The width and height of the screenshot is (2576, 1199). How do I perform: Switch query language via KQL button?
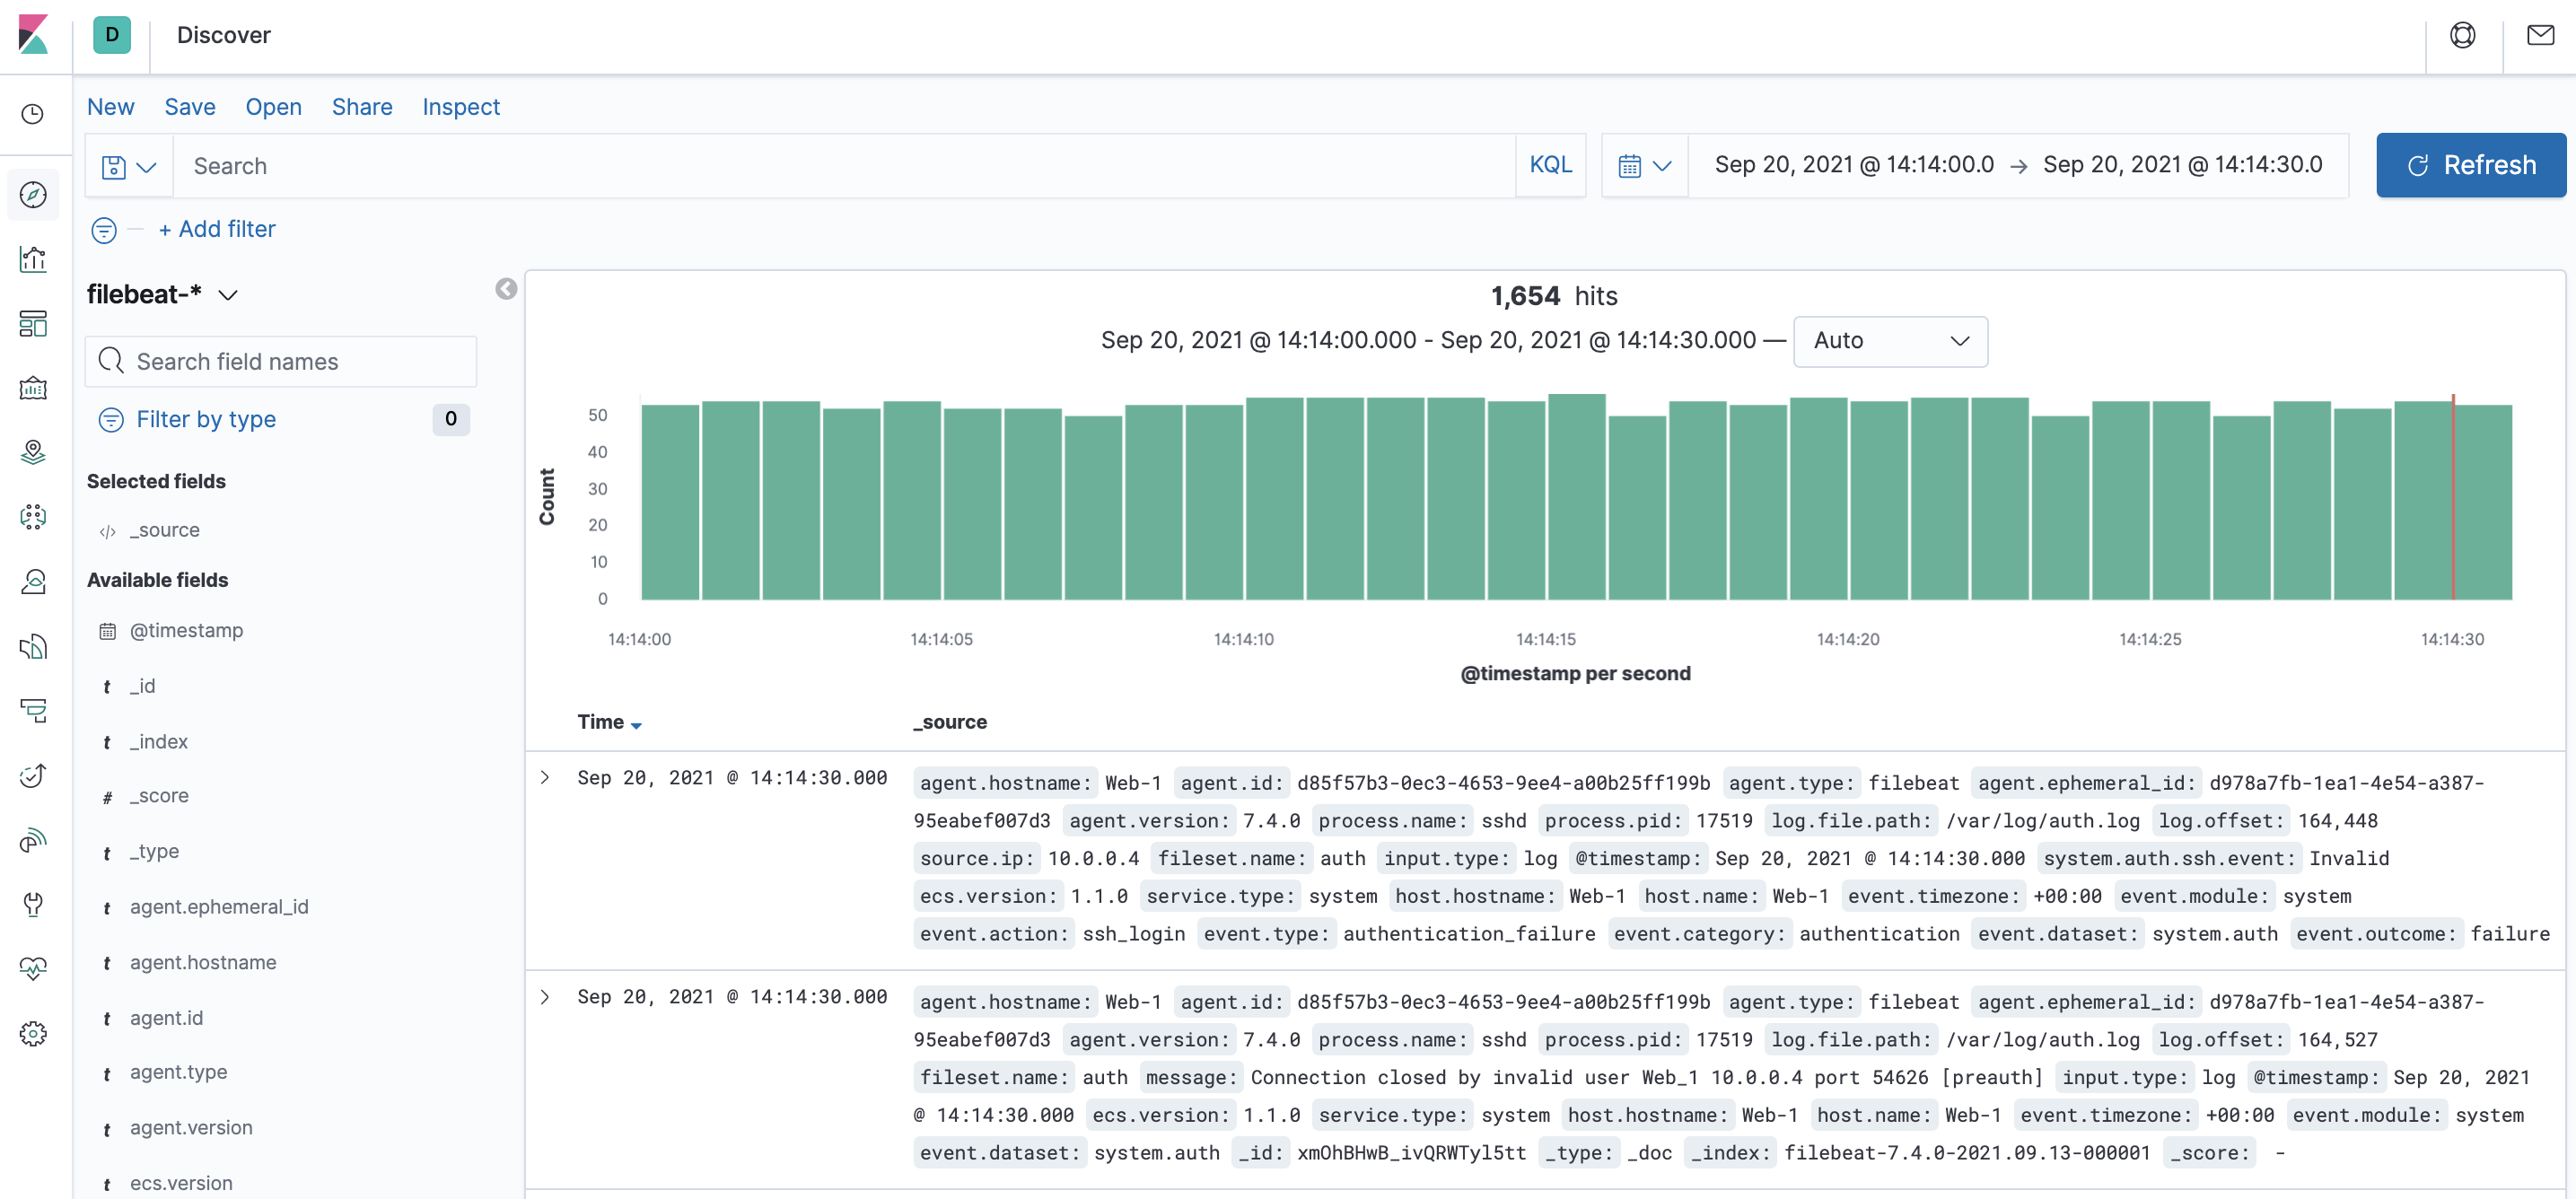coord(1550,165)
